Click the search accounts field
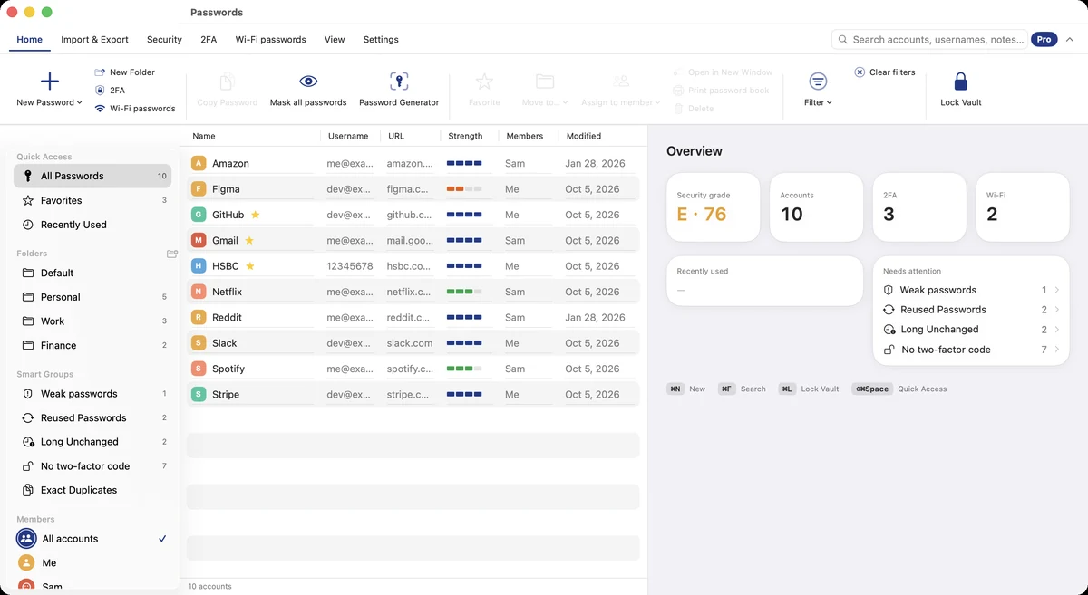Screen dimensions: 1088x595 pos(929,40)
